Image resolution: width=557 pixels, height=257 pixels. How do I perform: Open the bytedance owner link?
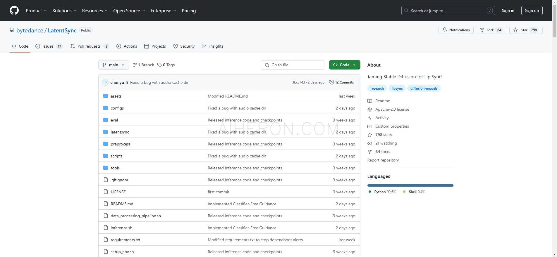pyautogui.click(x=30, y=30)
